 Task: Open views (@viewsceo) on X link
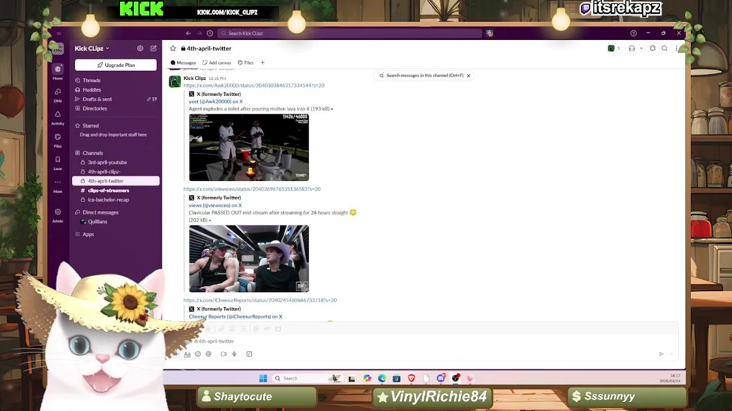coord(215,205)
